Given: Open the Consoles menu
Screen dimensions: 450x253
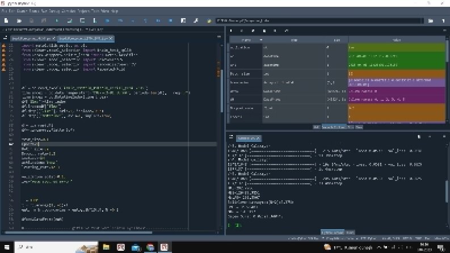Looking at the screenshot, I should (69, 11).
